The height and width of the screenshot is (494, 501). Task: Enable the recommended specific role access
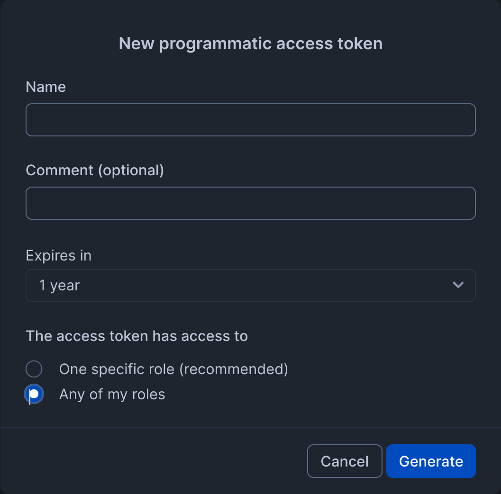click(34, 368)
